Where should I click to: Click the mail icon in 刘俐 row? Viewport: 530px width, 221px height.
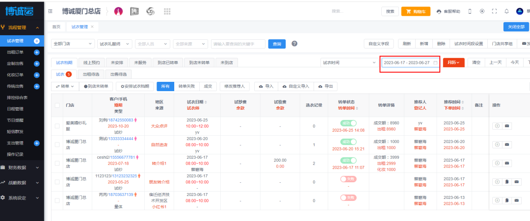tap(506, 126)
